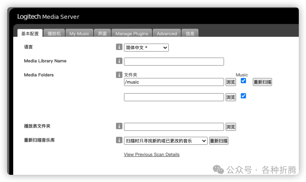Open the 扫描时只寻找新的或已更改的音乐 dropdown

tap(166, 141)
